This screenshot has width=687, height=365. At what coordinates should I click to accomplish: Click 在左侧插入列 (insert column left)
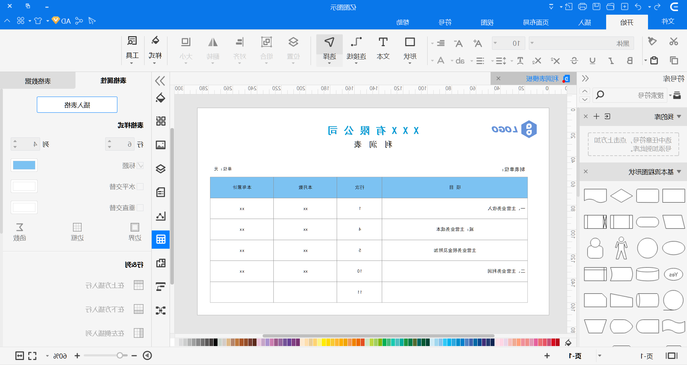(114, 333)
